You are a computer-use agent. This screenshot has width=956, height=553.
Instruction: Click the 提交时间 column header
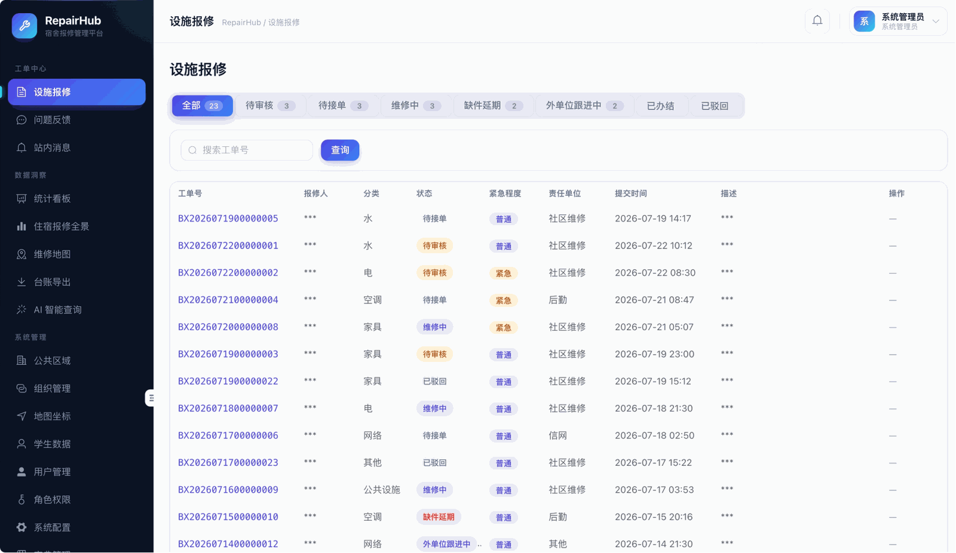coord(631,193)
